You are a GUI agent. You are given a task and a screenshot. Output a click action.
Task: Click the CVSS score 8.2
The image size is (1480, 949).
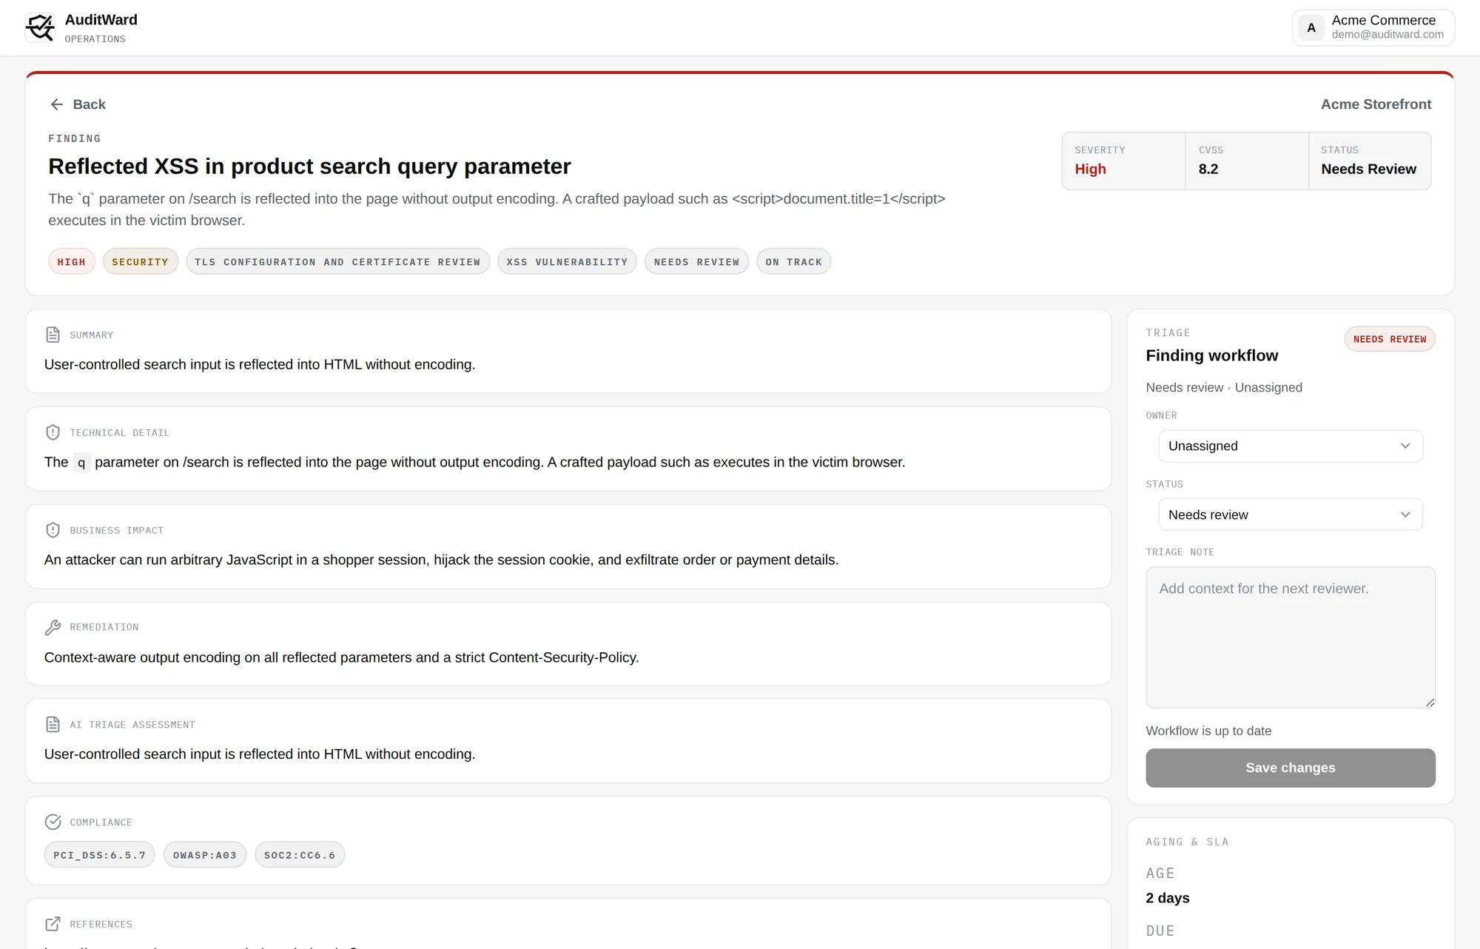tap(1208, 169)
